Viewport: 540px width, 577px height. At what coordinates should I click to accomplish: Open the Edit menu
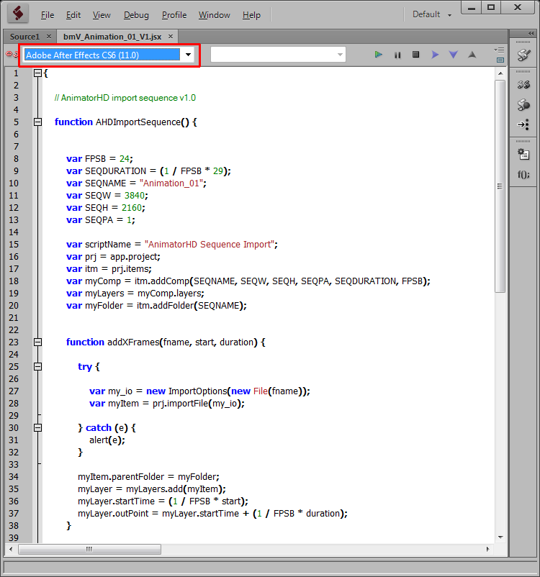click(x=73, y=15)
